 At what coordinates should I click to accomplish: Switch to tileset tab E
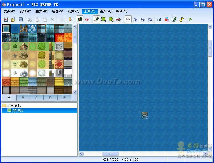[x=64, y=98]
